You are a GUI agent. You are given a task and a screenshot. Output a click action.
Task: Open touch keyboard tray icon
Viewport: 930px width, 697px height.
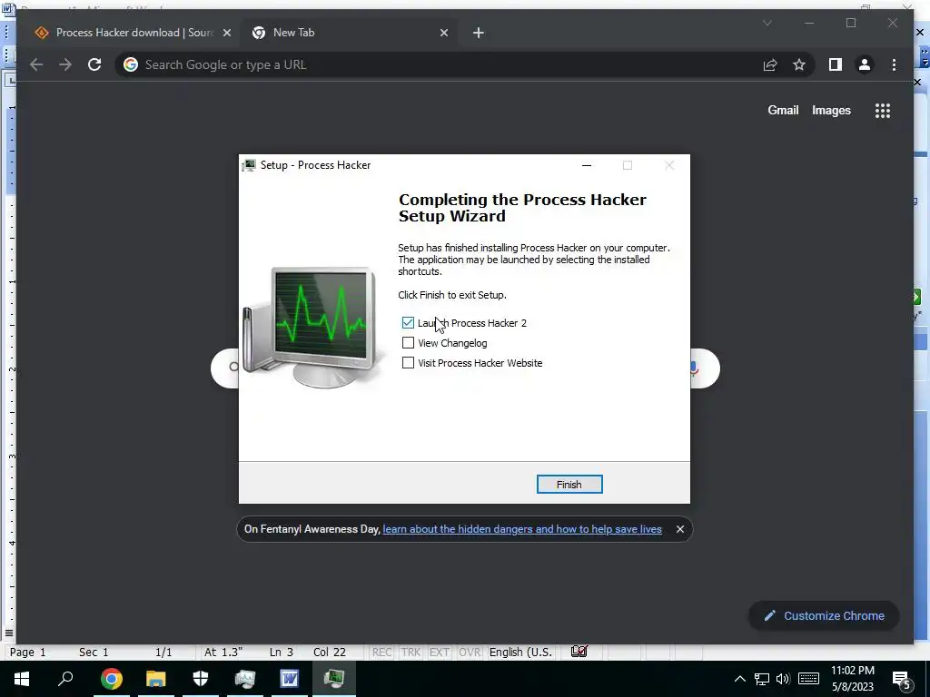pos(808,679)
